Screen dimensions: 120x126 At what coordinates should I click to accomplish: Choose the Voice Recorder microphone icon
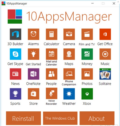[51, 93]
